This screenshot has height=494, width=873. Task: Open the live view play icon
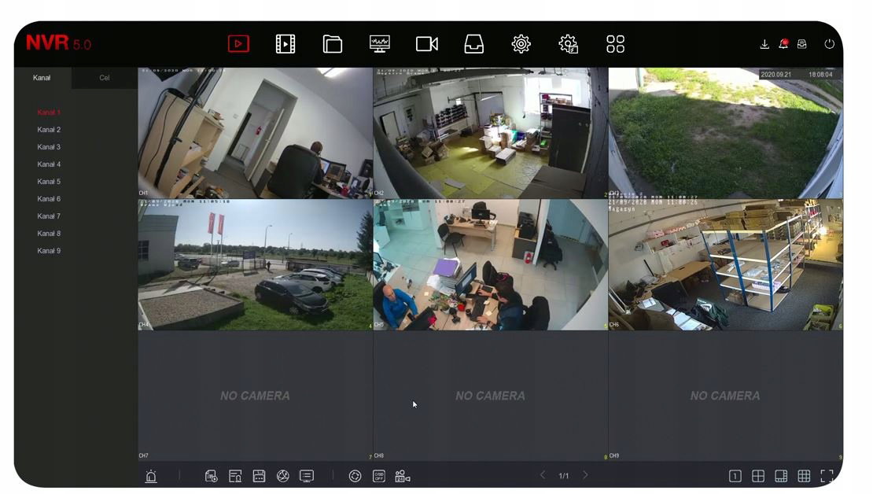coord(238,43)
